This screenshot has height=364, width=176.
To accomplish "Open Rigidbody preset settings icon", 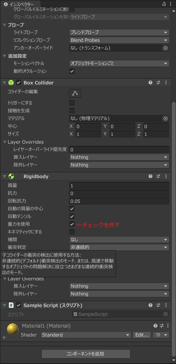I will [158, 177].
